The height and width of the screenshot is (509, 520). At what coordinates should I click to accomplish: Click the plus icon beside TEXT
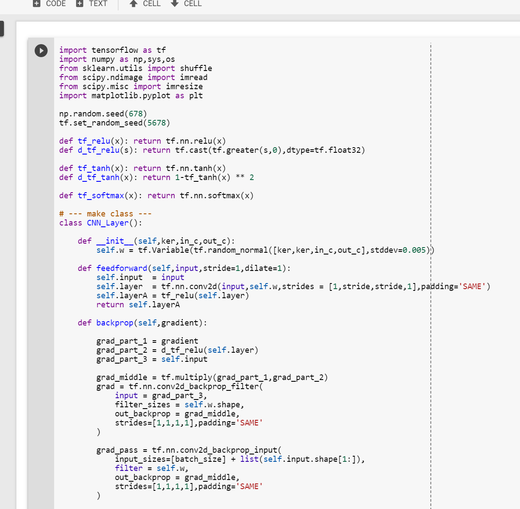coord(80,3)
